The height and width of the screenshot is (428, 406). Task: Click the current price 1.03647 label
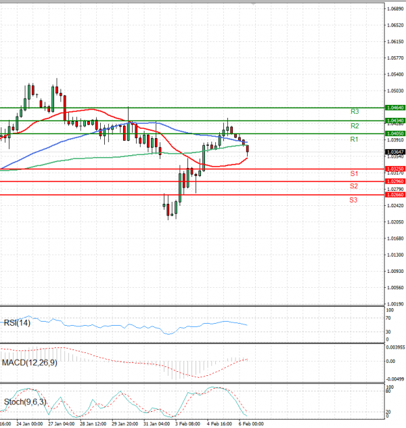(x=395, y=152)
